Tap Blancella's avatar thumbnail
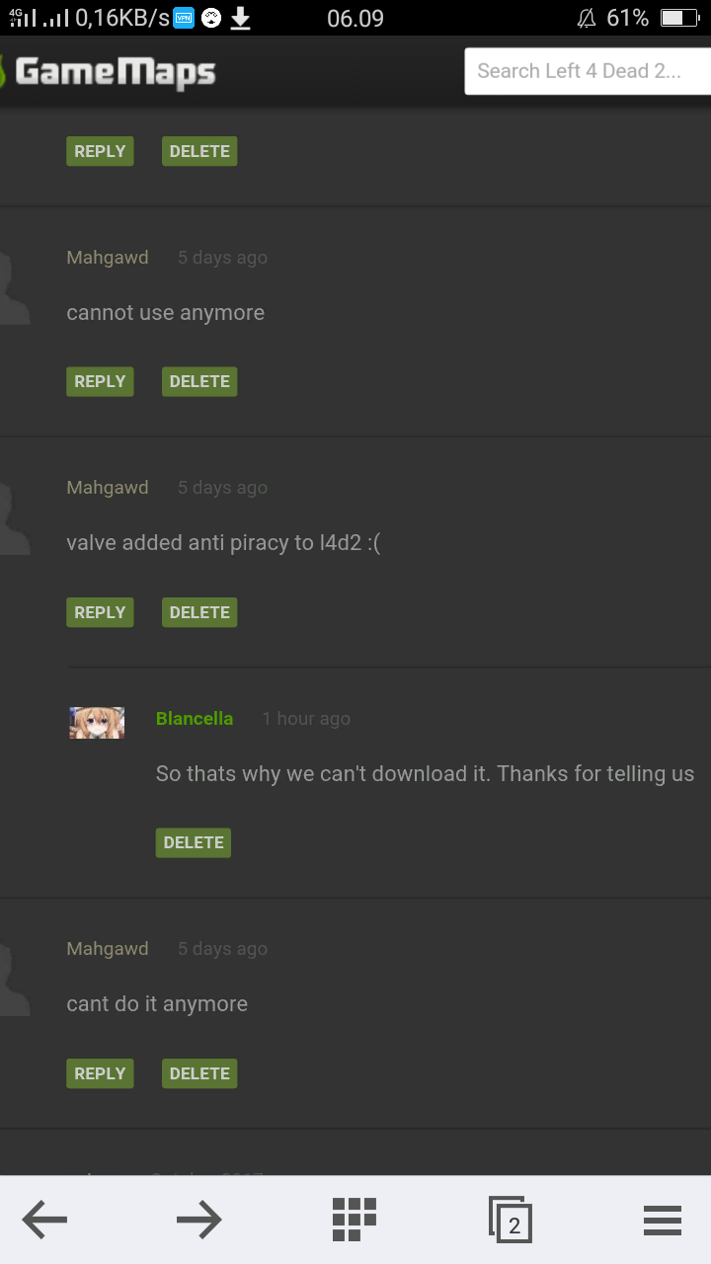Image resolution: width=711 pixels, height=1264 pixels. tap(97, 723)
